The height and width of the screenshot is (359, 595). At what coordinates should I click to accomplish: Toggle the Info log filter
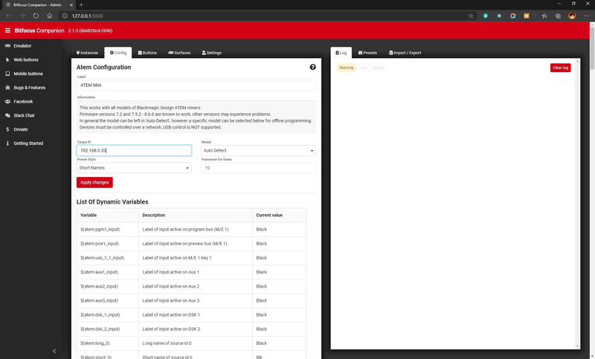[x=363, y=68]
